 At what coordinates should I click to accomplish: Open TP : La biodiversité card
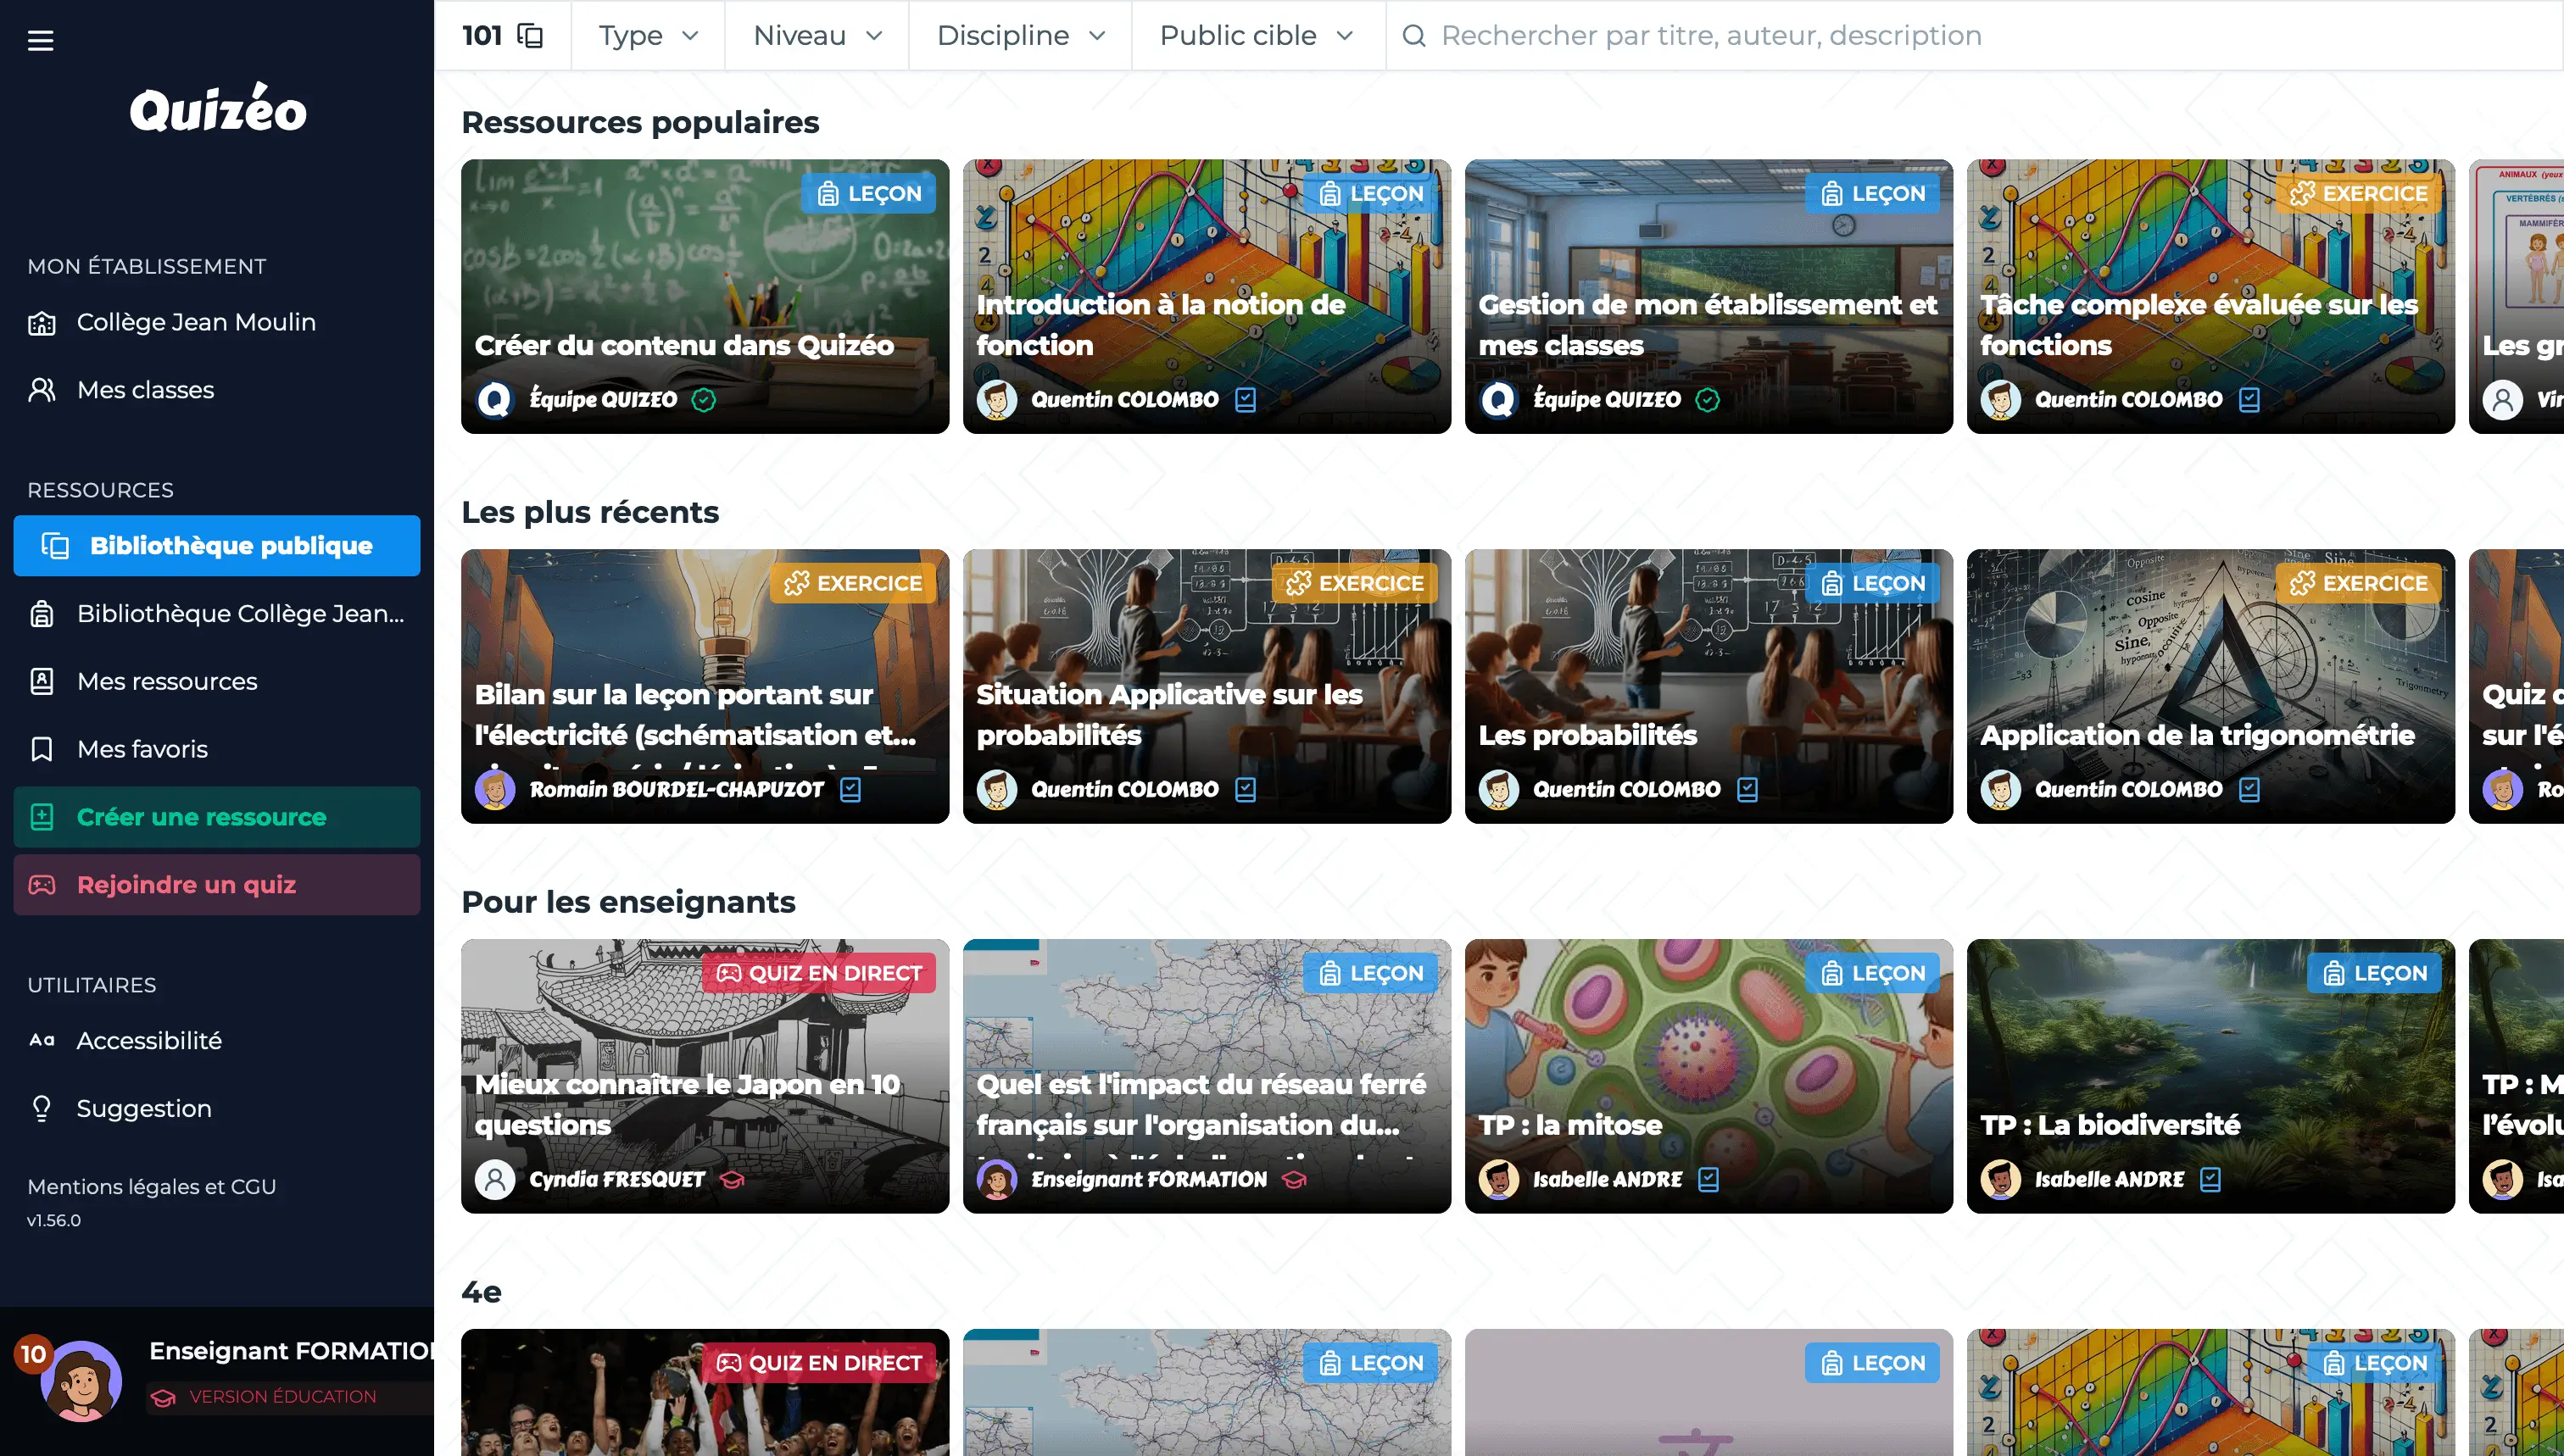(2211, 1077)
